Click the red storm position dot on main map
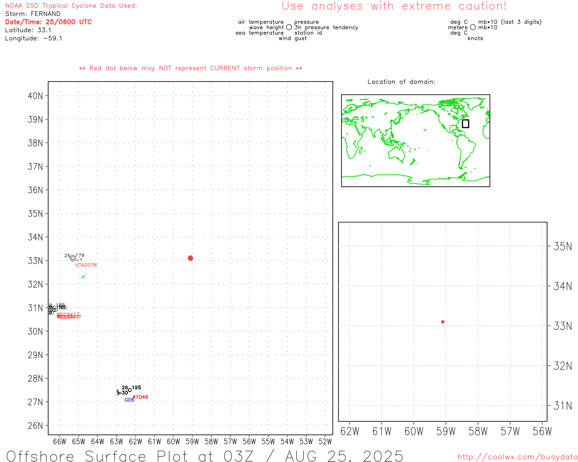Screen dimensions: 578x462 [190, 258]
